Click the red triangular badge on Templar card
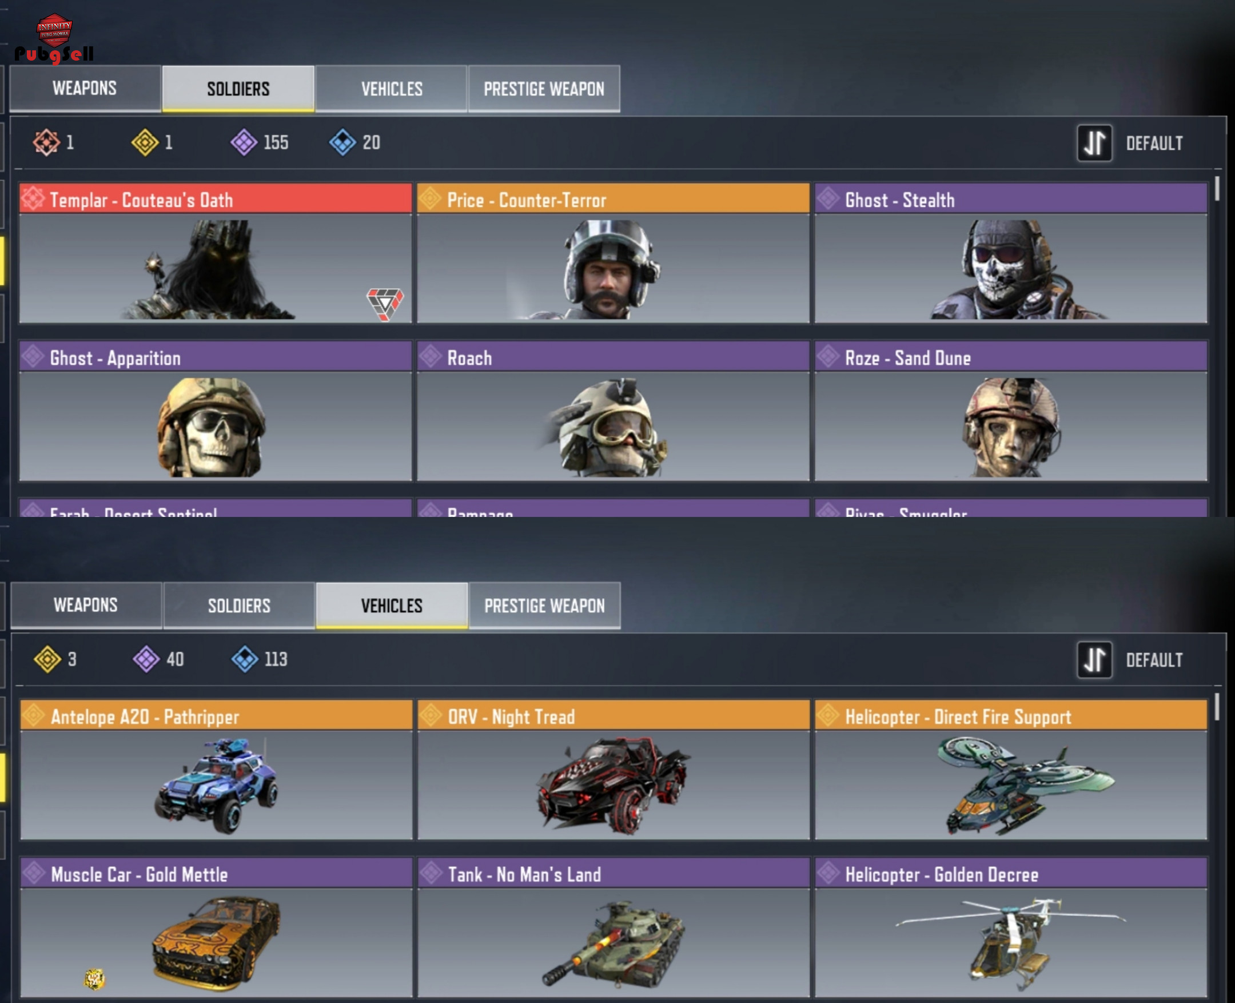This screenshot has height=1003, width=1235. [385, 304]
